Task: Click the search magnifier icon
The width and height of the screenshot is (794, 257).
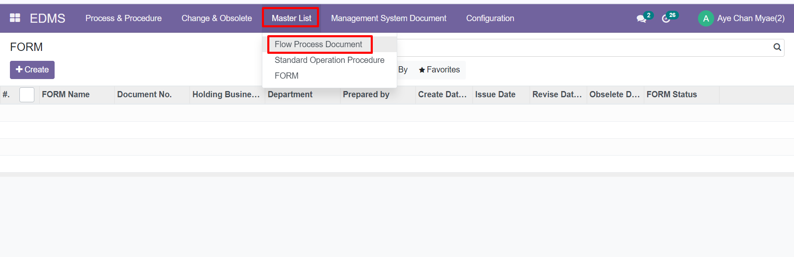Action: 777,47
